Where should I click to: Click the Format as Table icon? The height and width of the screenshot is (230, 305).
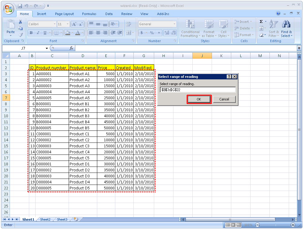click(x=209, y=29)
